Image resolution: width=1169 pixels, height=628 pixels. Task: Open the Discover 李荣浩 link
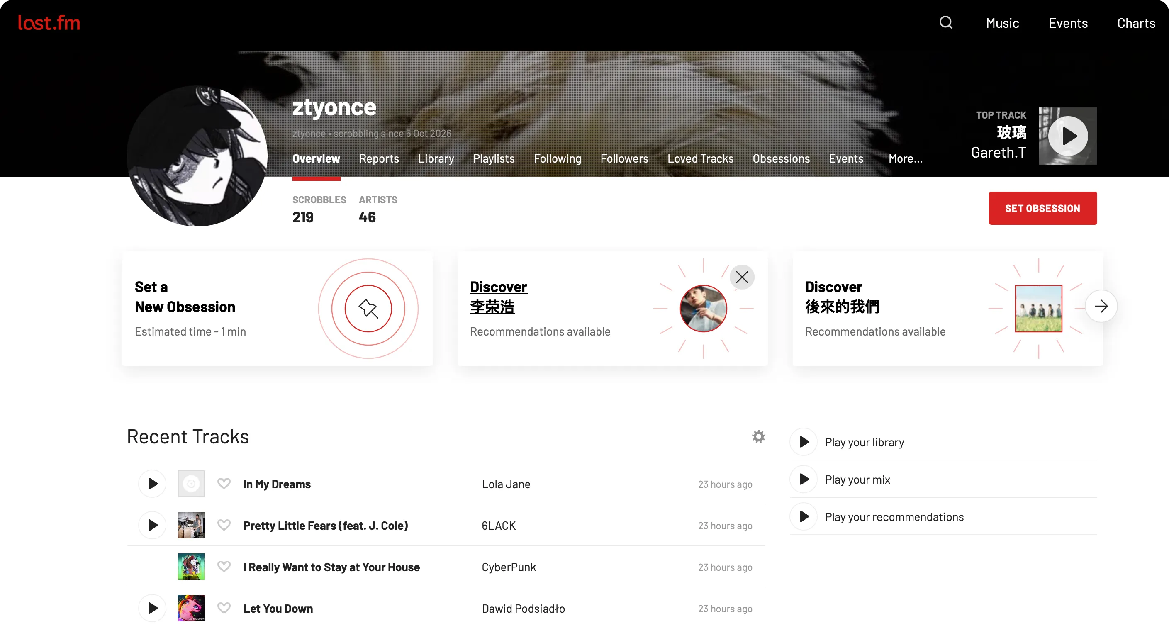click(x=498, y=297)
